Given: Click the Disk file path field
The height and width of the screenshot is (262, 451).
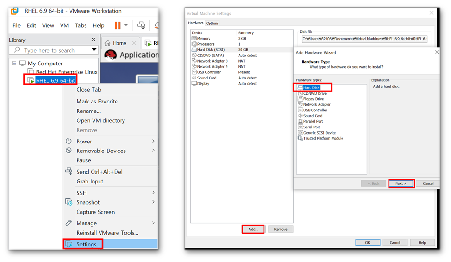Looking at the screenshot, I should pos(364,39).
